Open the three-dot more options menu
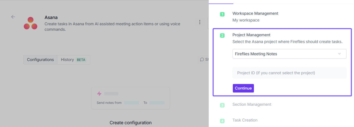This screenshot has height=127, width=354. [x=200, y=22]
